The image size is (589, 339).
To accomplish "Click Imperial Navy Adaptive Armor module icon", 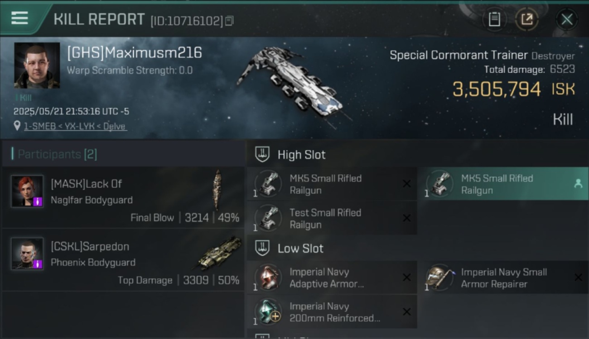I will pyautogui.click(x=268, y=278).
